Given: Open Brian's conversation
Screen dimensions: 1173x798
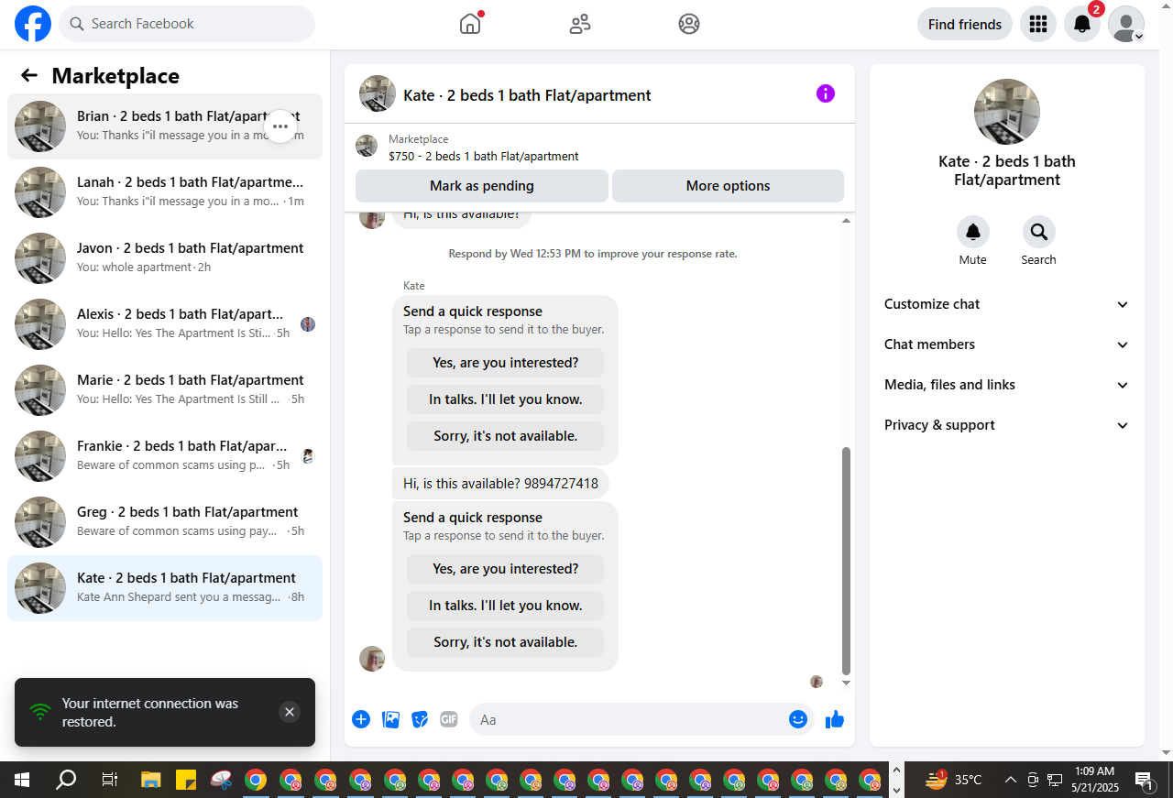Looking at the screenshot, I should click(165, 126).
